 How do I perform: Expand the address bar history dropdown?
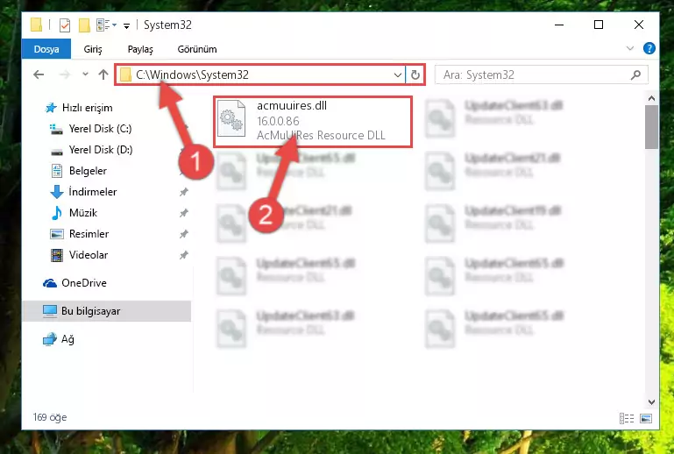pos(398,75)
